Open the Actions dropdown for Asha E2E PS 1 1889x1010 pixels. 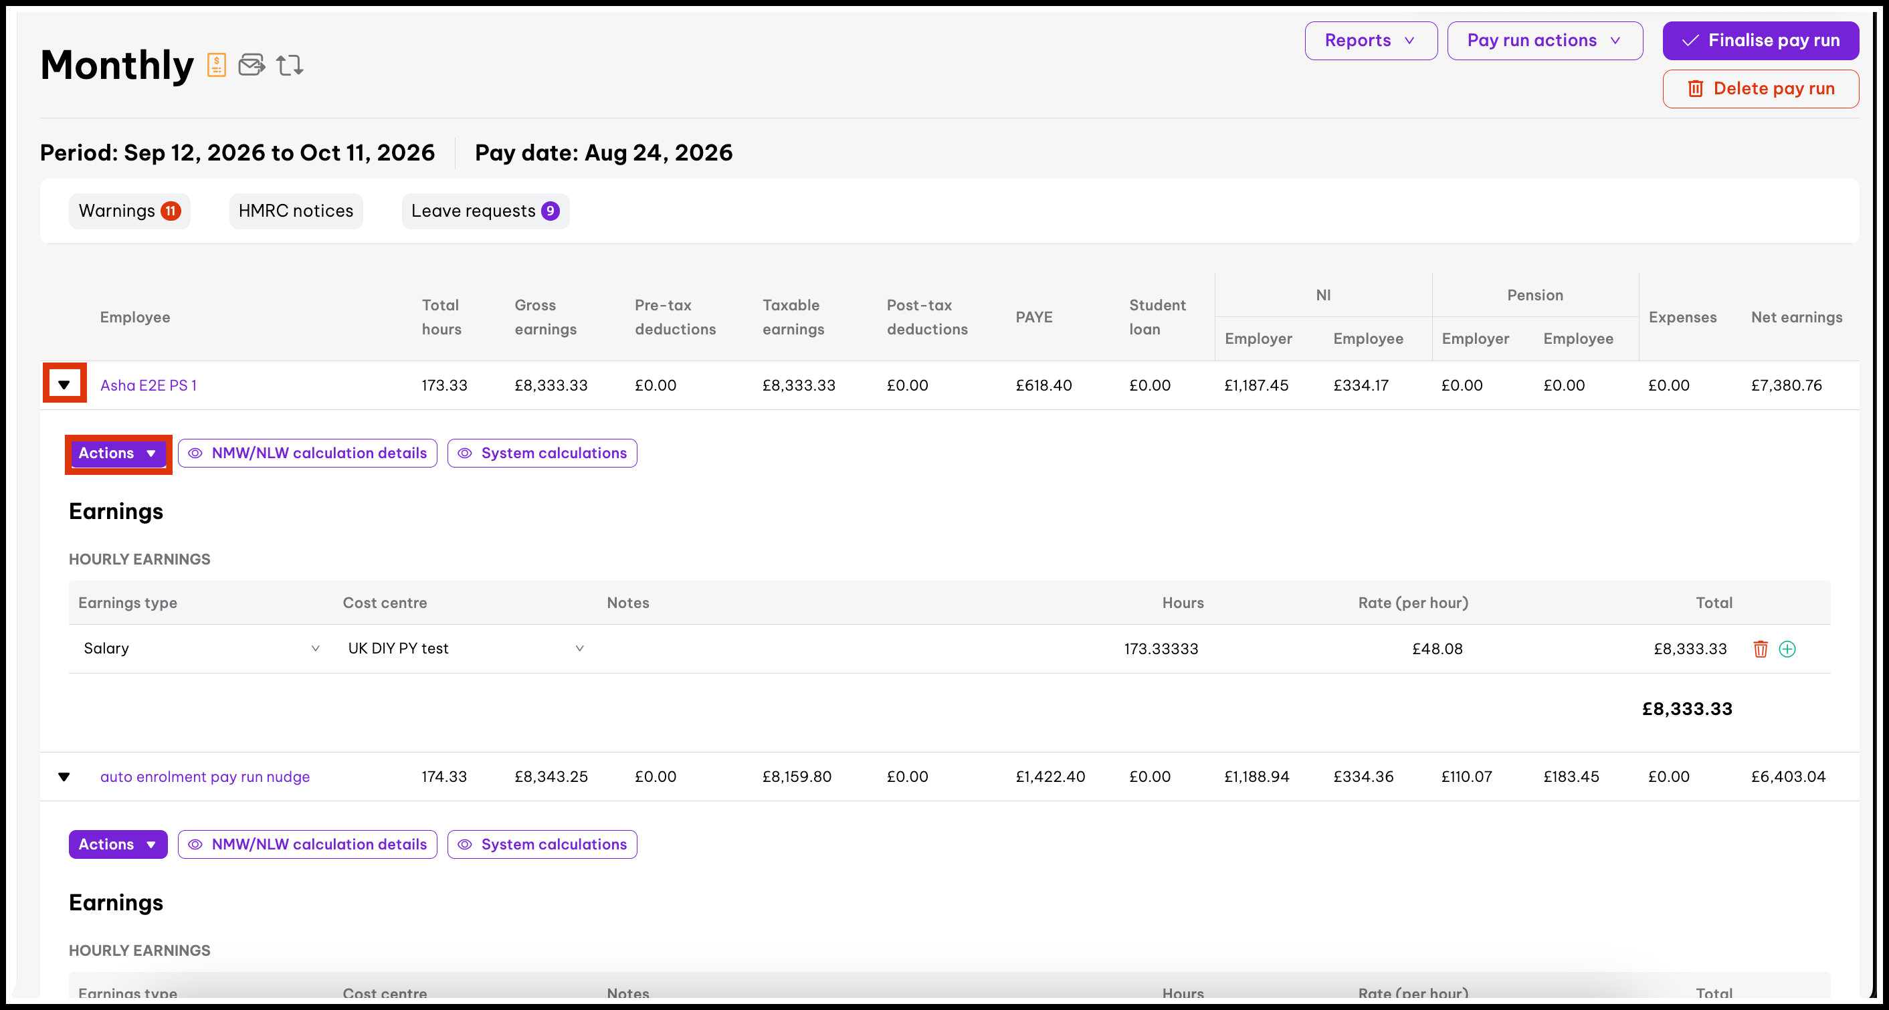[118, 453]
